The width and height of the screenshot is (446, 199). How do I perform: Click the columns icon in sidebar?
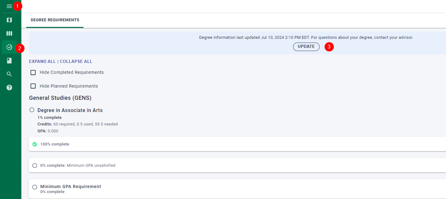9,33
